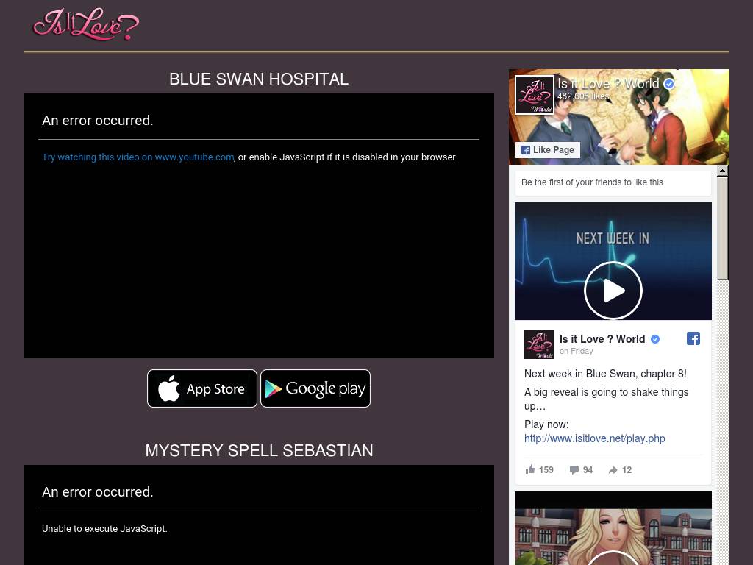
Task: Click the comment bubble icon showing 94
Action: (x=574, y=469)
